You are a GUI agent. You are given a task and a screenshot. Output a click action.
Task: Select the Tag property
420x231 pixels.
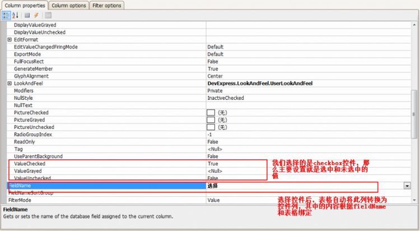(x=18, y=149)
